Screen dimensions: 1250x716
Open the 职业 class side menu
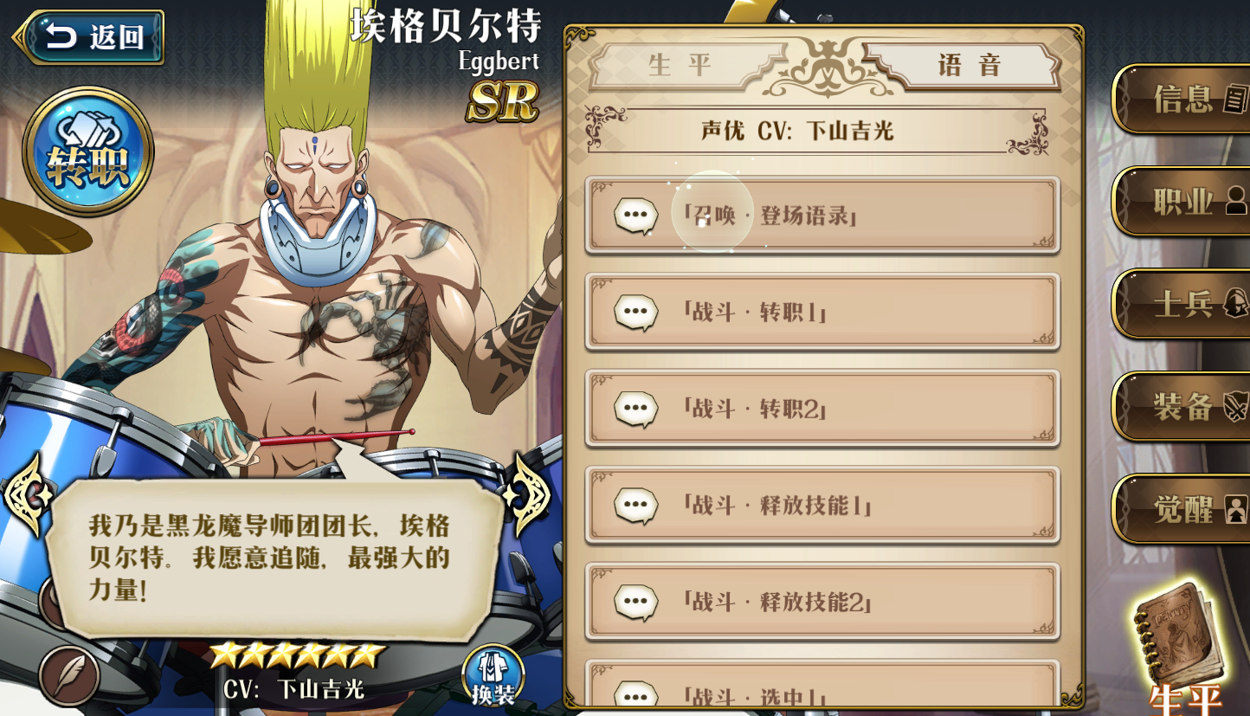(1182, 201)
